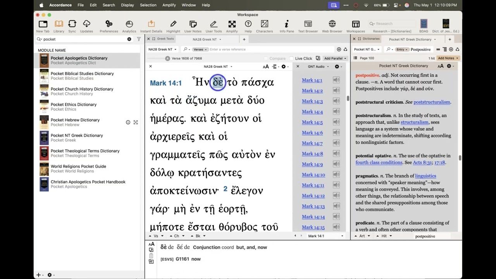Click the audio pane vertical scrollbar

(348, 99)
